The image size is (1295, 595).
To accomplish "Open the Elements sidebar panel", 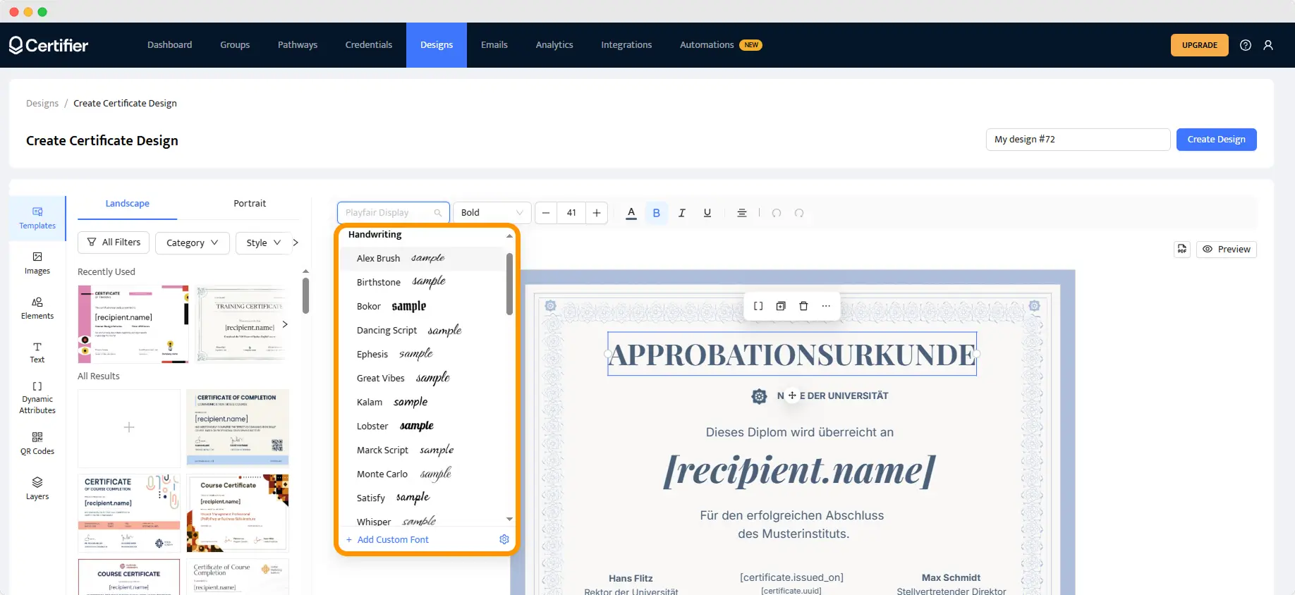I will tap(37, 308).
